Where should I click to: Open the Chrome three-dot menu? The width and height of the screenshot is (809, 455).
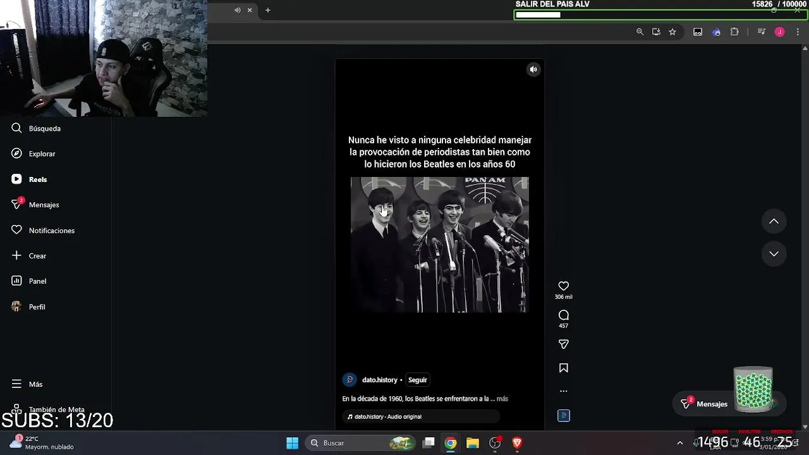coord(798,32)
